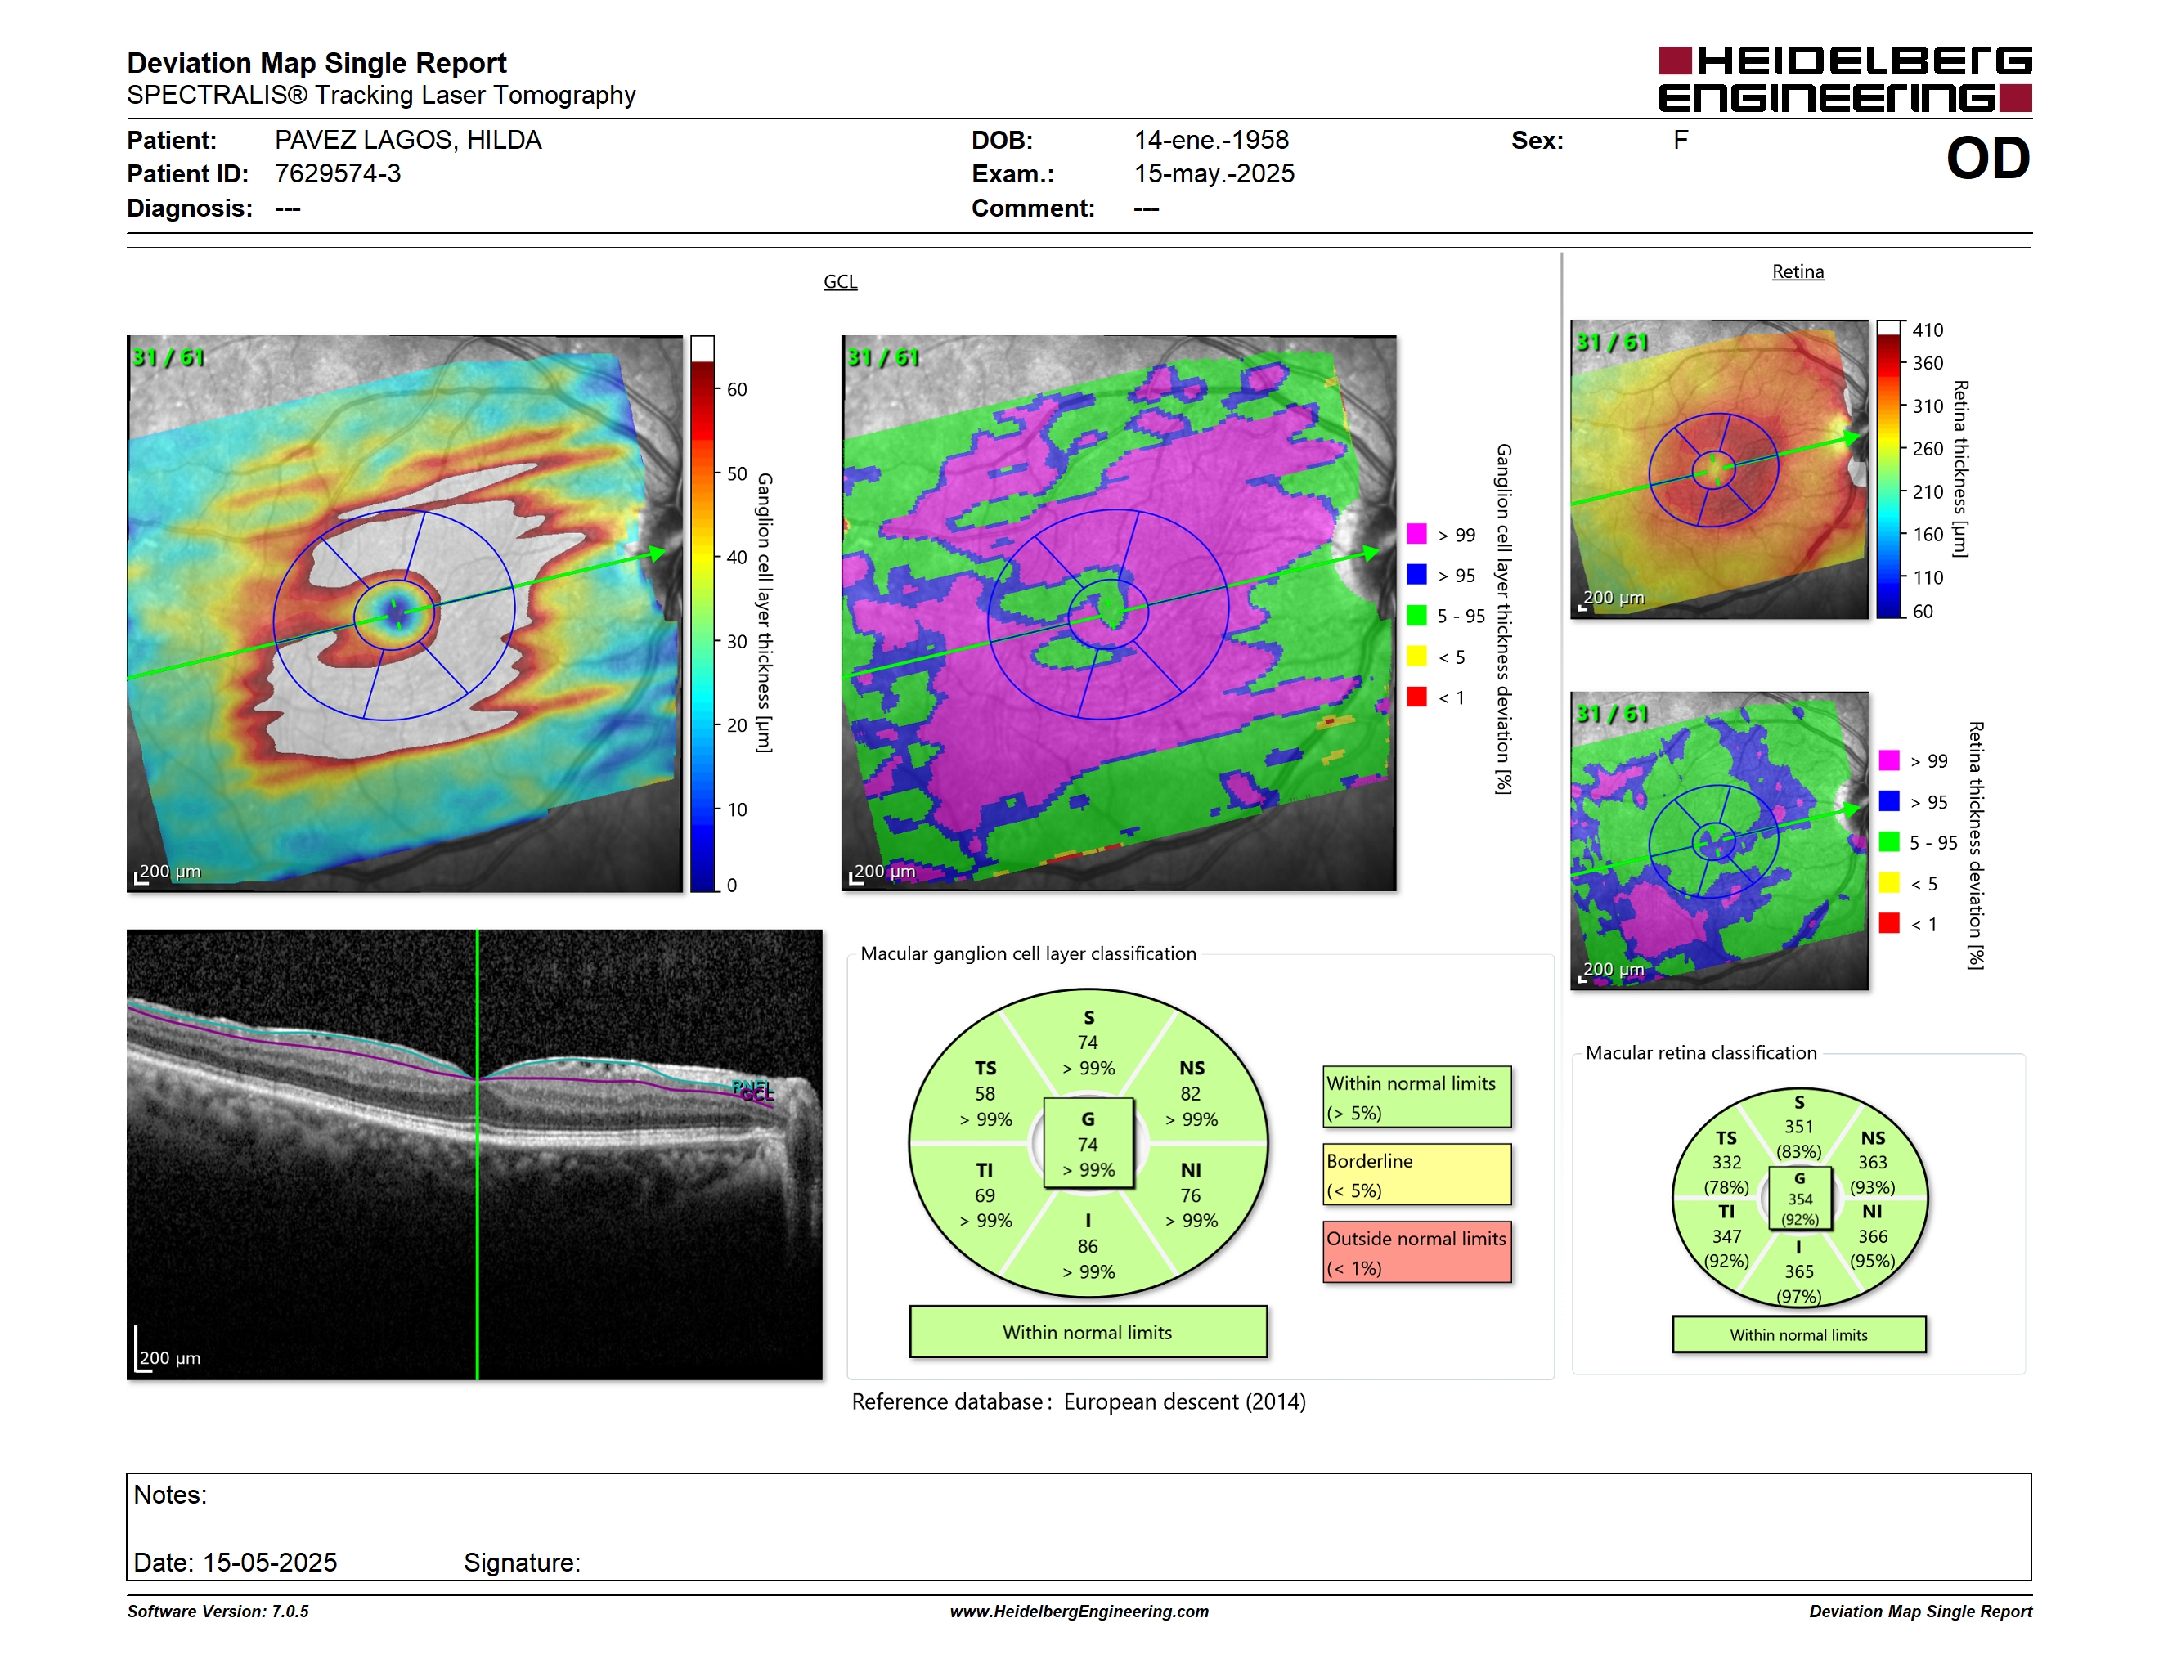Click yellow < 5 swatch in GCL legend
This screenshot has height=1668, width=2159.
1416,656
